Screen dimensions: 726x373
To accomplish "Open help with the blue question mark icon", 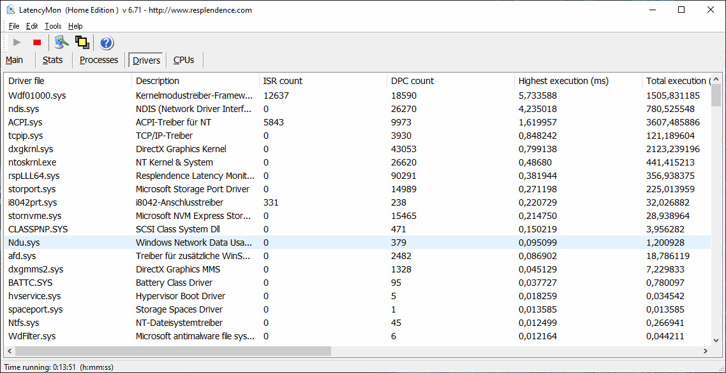I will [x=107, y=43].
